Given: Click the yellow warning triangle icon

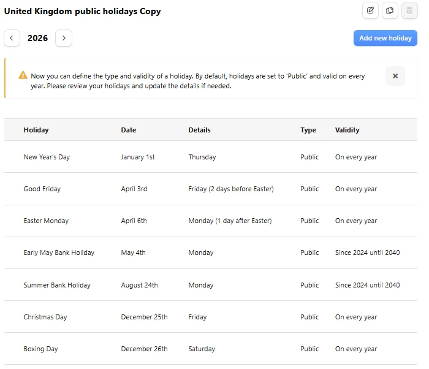Looking at the screenshot, I should pos(23,75).
